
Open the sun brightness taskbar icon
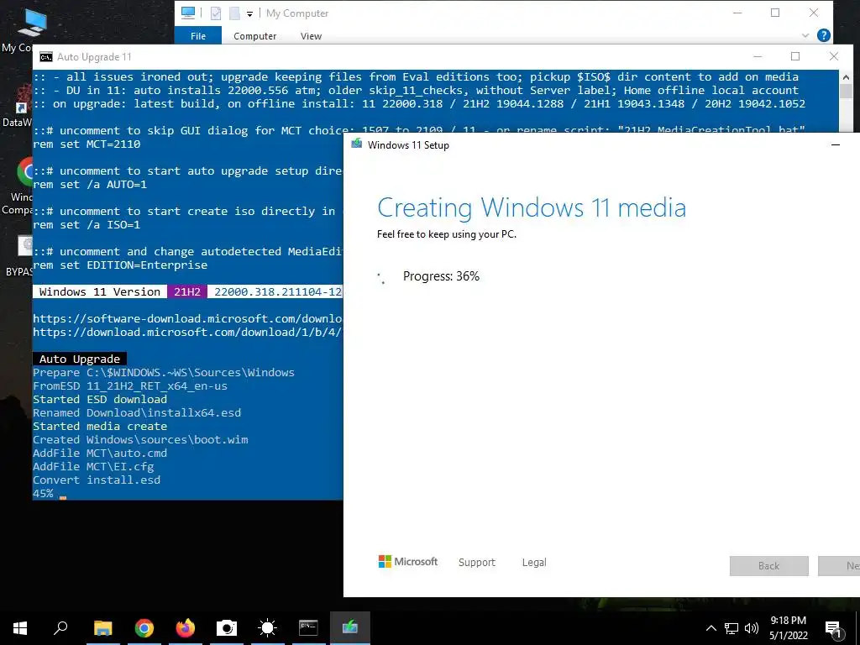[x=268, y=627]
